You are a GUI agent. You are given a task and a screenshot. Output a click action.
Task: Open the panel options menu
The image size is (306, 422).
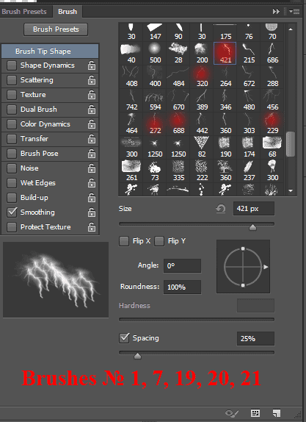click(x=295, y=11)
